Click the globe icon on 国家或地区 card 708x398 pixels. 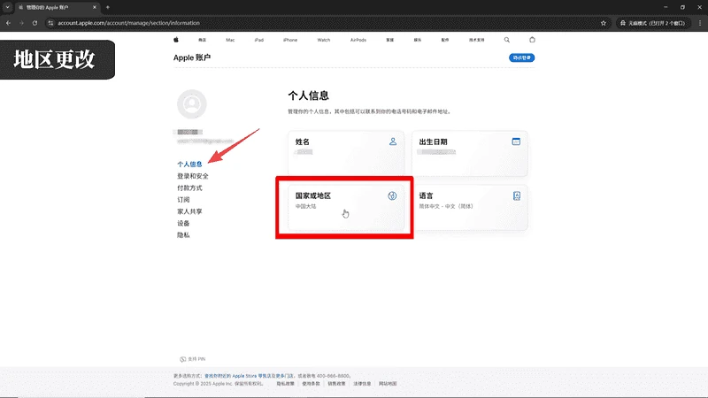[392, 195]
